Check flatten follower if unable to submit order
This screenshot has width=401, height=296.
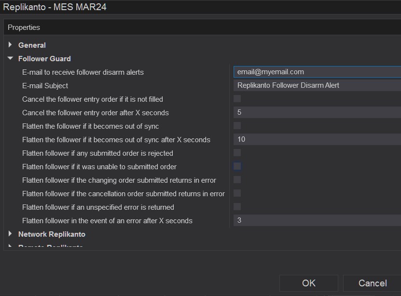click(237, 166)
